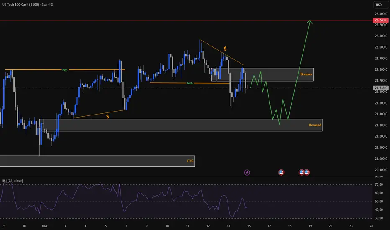
Task: Click the RSI 30,00 scale value
Action: coord(379,218)
